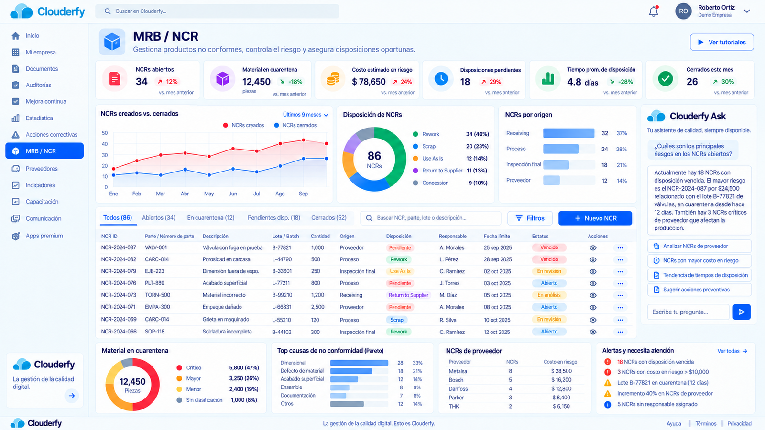View NCR-2024-079 with eye icon
Image resolution: width=765 pixels, height=430 pixels.
pos(593,271)
